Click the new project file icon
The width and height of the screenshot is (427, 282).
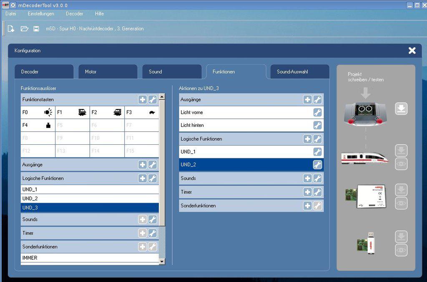pos(11,29)
